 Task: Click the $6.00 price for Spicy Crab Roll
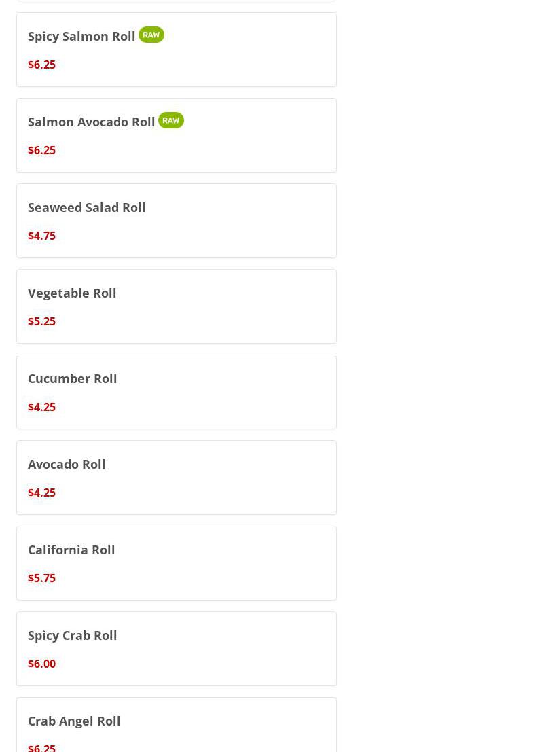pyautogui.click(x=42, y=664)
